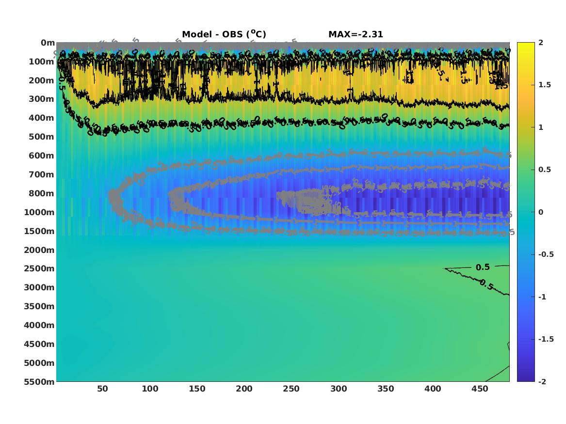Click the colorbar tick label '2'
Viewport: 566px width, 424px height.
[x=541, y=43]
